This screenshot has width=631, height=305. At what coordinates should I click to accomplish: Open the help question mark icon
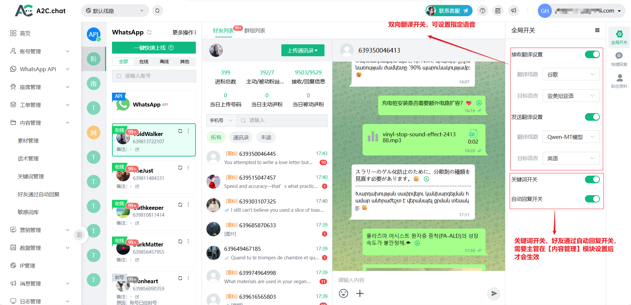click(483, 11)
